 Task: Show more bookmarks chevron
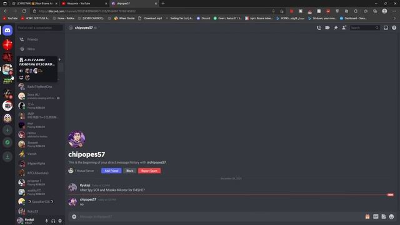[x=394, y=18]
